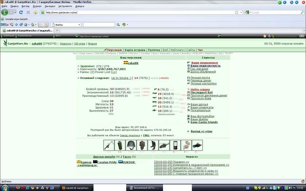Open the Інструменти menu

pyautogui.click(x=65, y=6)
